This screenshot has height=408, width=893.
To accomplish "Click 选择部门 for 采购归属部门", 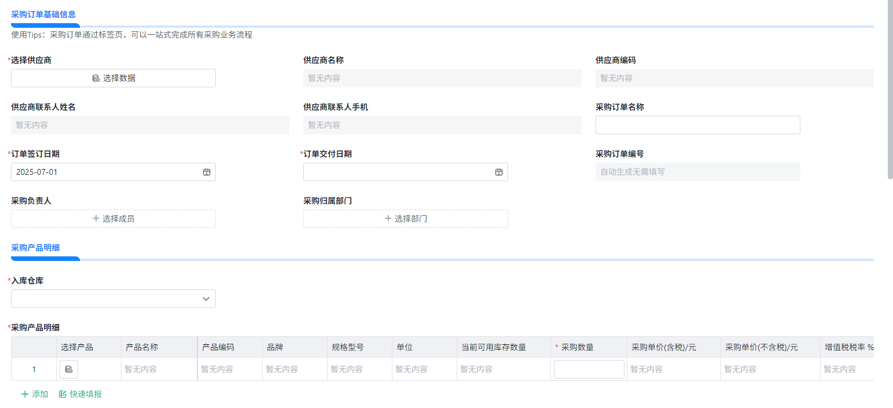I will pyautogui.click(x=406, y=219).
